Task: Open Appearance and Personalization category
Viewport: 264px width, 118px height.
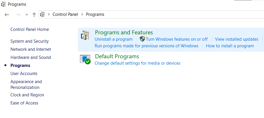Action: click(26, 85)
